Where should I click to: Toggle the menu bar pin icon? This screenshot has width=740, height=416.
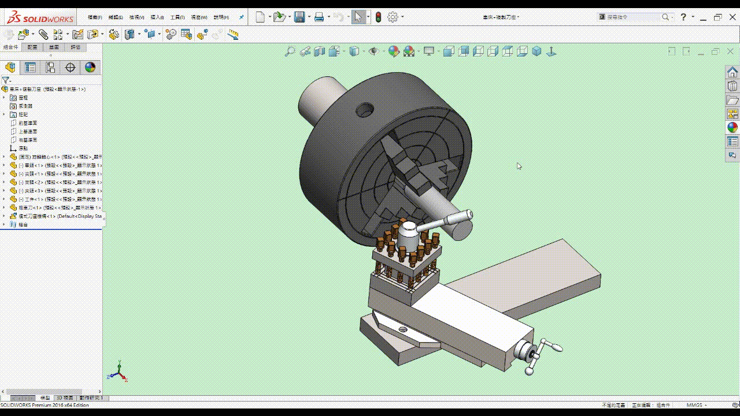(242, 17)
